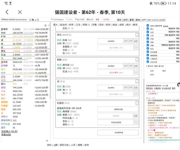Screen dimensions: 180x150
Task: Toggle the 日志过滤 checkbox
Action: point(148,62)
